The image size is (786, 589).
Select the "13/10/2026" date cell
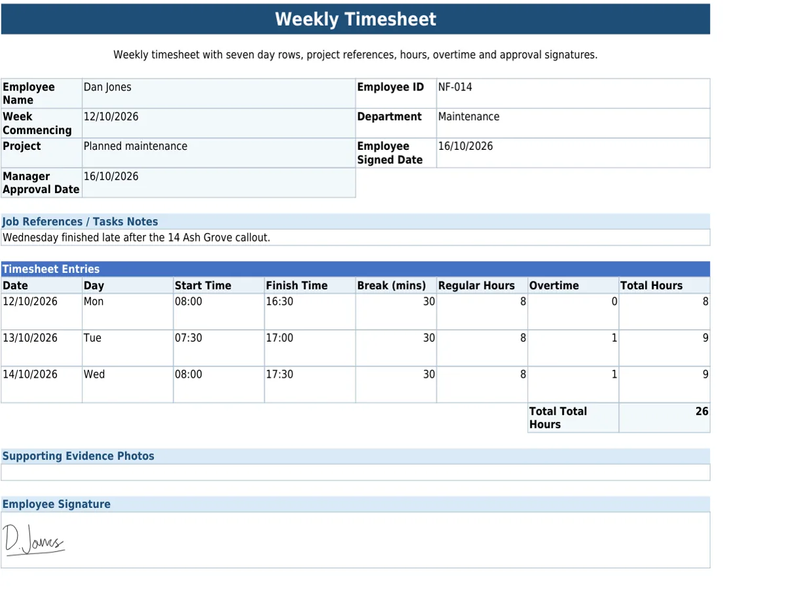point(41,348)
